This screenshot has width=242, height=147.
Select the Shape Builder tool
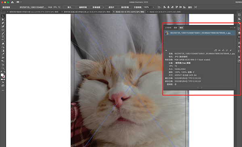(x=3, y=47)
